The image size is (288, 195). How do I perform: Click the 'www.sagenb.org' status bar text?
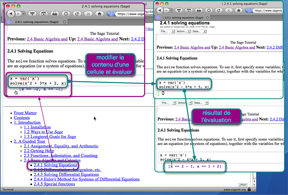pyautogui.click(x=235, y=189)
